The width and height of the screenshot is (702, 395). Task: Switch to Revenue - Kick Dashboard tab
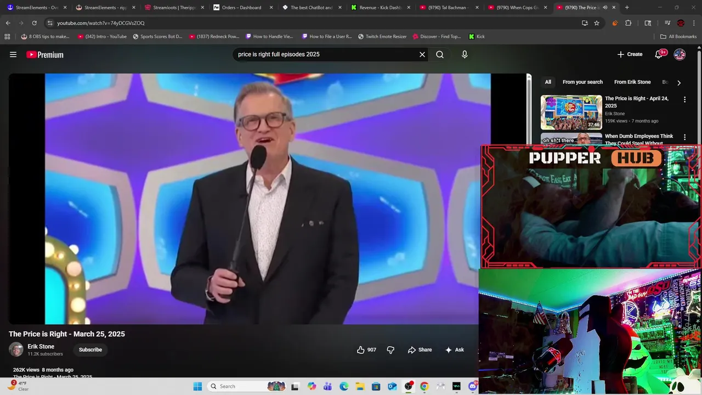click(381, 8)
